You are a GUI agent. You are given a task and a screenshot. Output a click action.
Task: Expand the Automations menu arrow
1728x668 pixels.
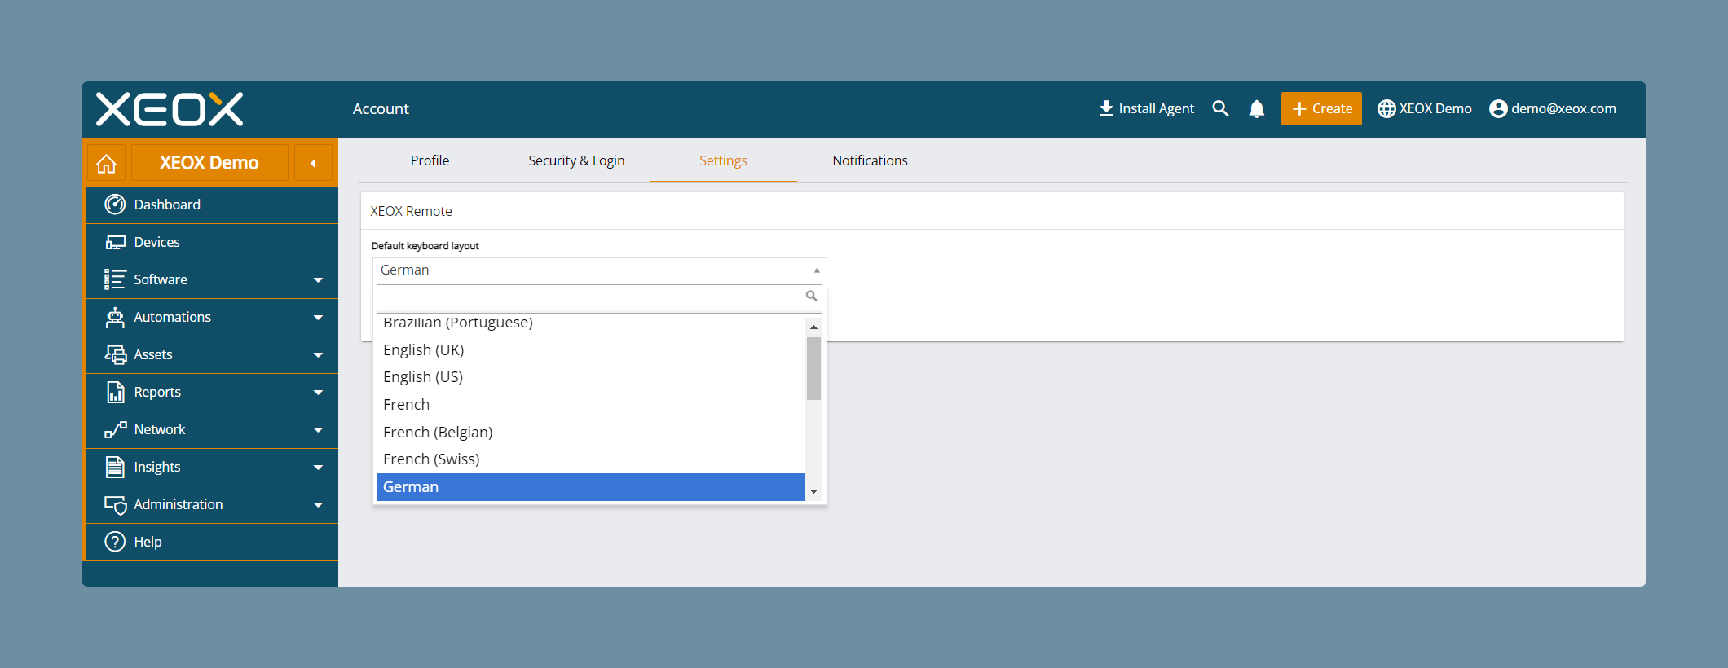click(x=318, y=318)
